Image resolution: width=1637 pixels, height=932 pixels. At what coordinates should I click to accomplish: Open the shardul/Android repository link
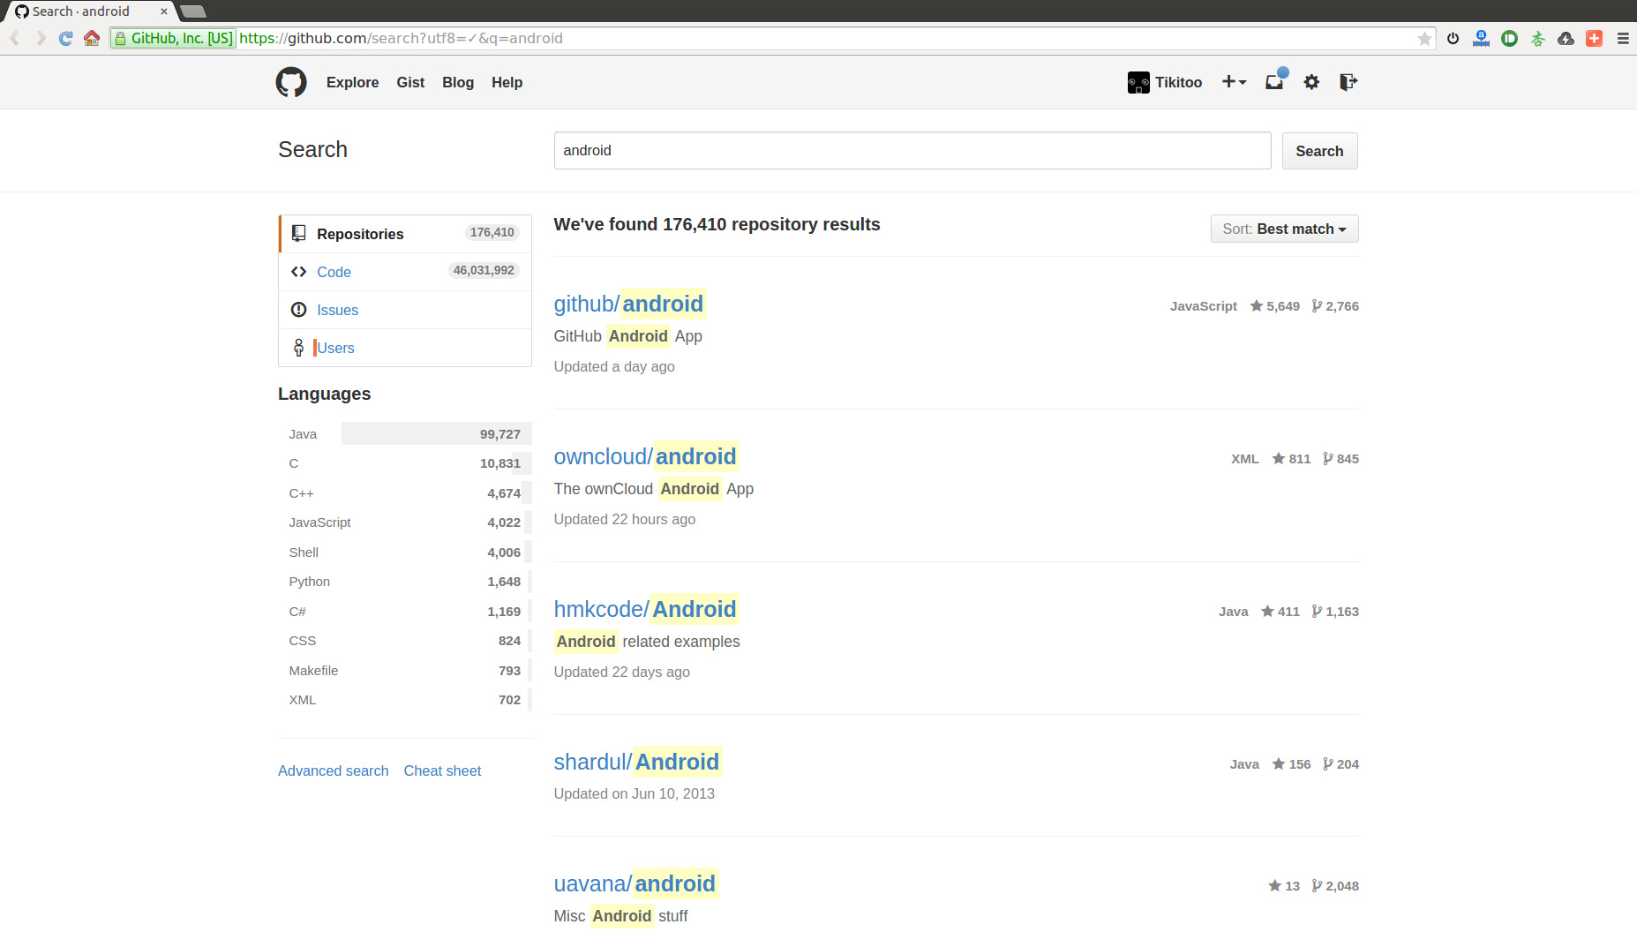(636, 762)
